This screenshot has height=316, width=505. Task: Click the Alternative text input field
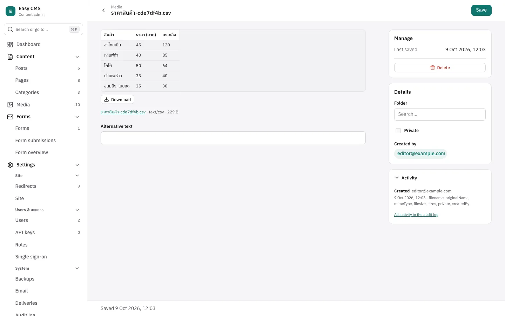pyautogui.click(x=233, y=138)
